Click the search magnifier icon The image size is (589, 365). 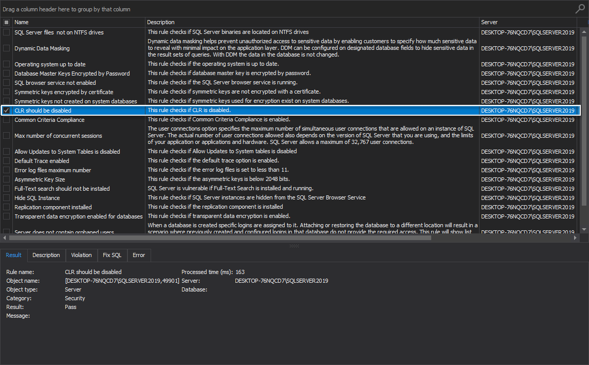[x=580, y=9]
